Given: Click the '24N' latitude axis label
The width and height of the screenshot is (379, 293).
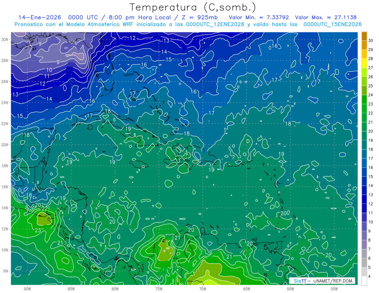Looking at the screenshot, I should click(x=5, y=102).
